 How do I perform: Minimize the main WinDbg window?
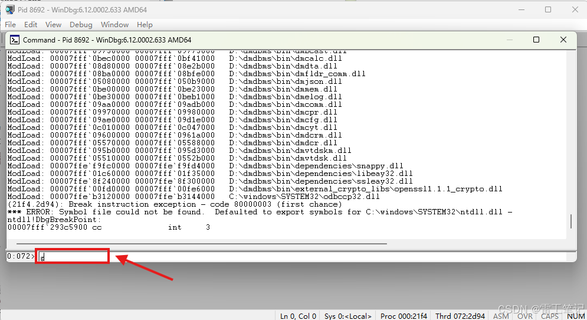pyautogui.click(x=521, y=10)
